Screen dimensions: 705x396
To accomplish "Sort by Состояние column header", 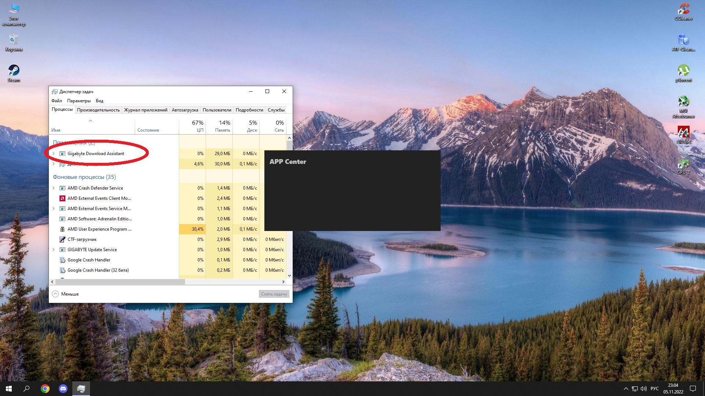I will [x=157, y=126].
